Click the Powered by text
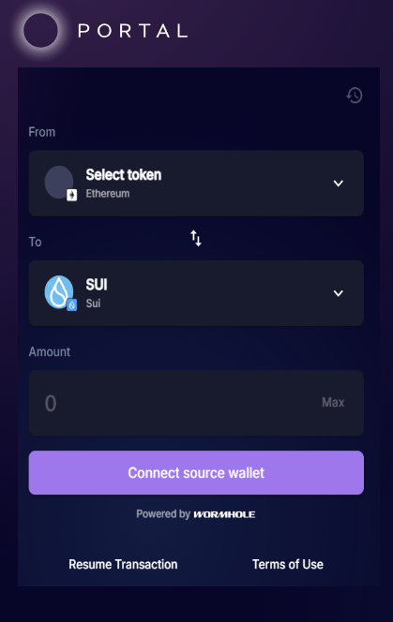 tap(163, 514)
